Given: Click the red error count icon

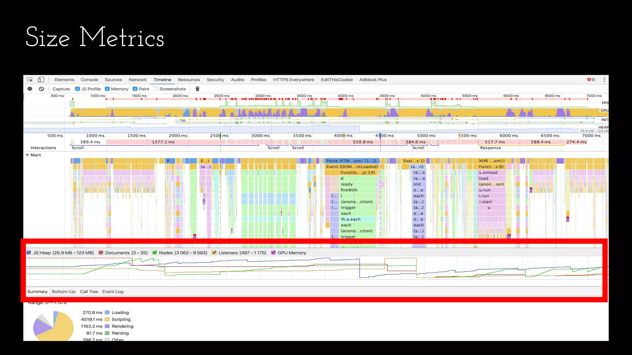Looking at the screenshot, I should 589,80.
